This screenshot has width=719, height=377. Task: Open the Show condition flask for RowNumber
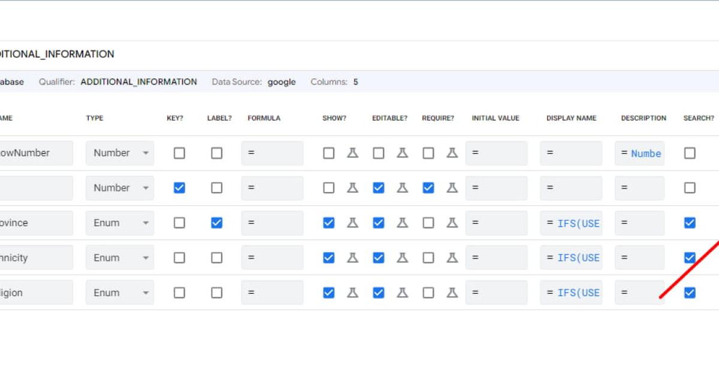click(353, 153)
